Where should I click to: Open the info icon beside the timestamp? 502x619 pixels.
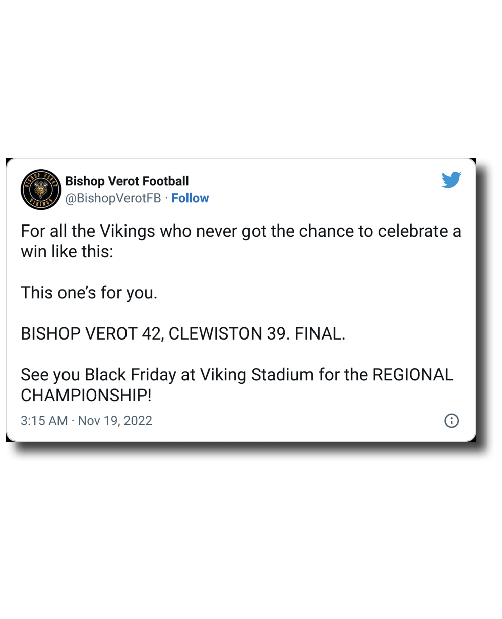pos(451,421)
